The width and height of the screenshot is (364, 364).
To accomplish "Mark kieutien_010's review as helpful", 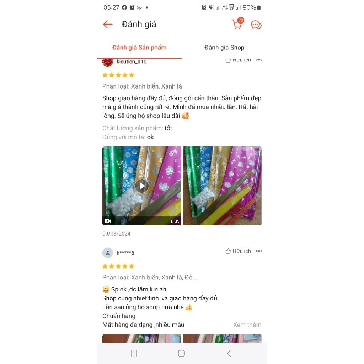I will pos(238,60).
